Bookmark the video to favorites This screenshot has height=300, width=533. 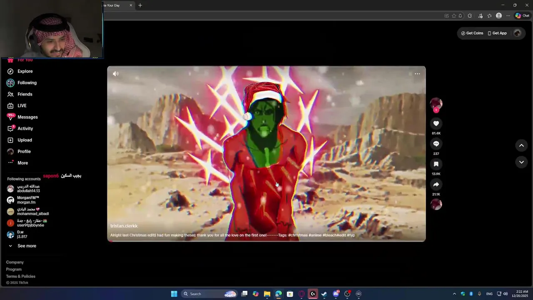tap(436, 164)
